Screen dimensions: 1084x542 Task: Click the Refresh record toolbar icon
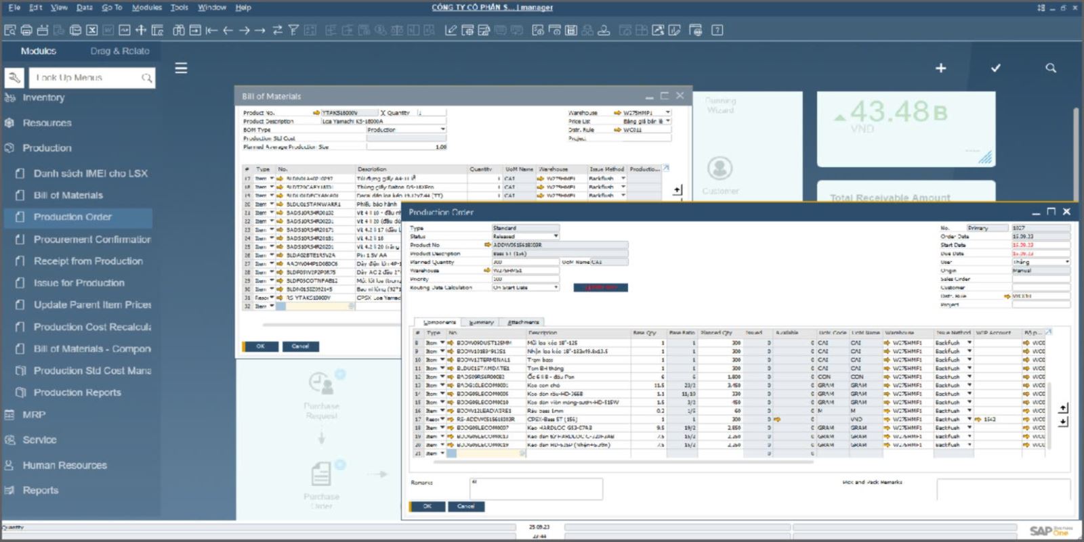pos(277,30)
